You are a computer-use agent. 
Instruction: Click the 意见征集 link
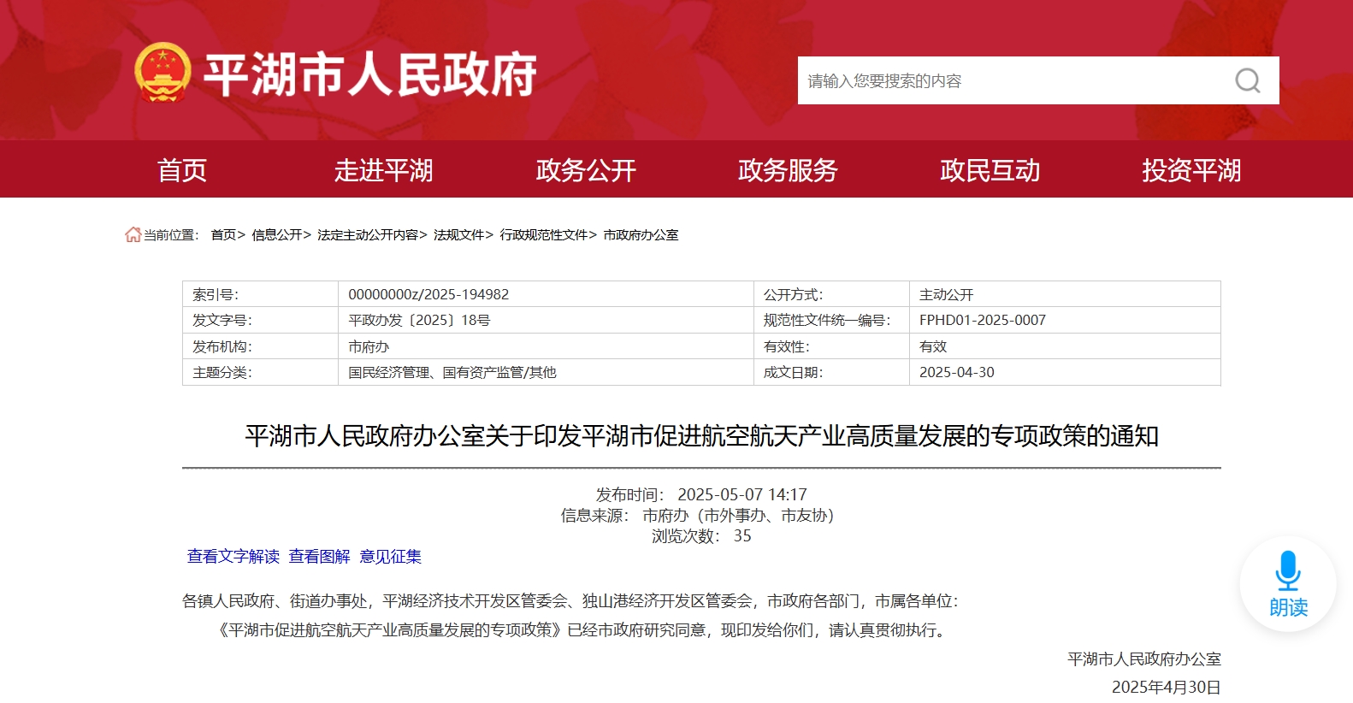click(390, 557)
